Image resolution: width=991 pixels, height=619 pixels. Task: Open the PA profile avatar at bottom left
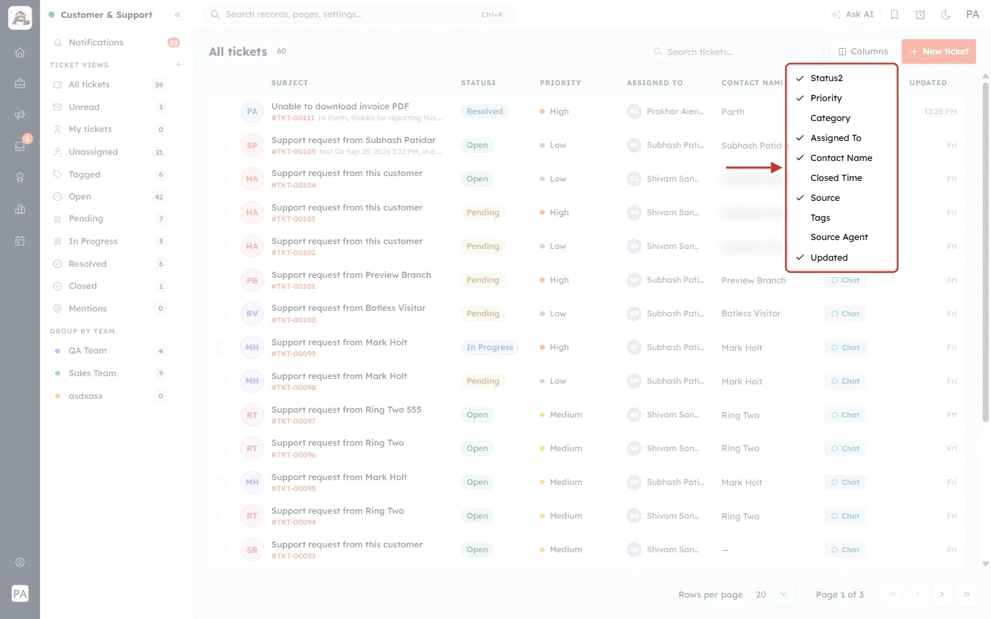point(20,594)
